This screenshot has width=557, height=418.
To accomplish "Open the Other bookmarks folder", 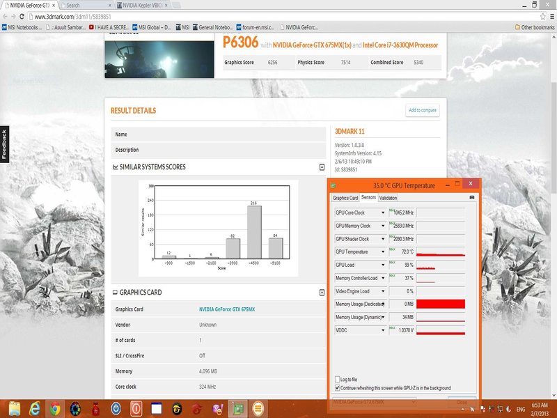I will coord(535,27).
